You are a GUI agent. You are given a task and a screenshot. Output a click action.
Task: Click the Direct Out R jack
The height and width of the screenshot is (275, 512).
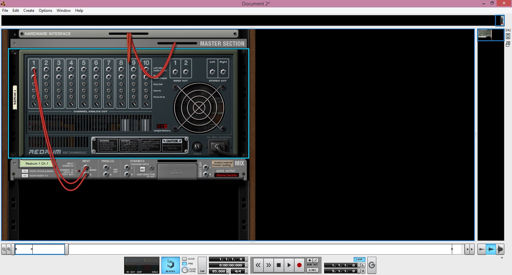[206, 175]
